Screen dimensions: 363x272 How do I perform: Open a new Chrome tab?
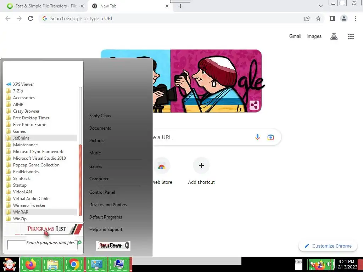pos(180,6)
